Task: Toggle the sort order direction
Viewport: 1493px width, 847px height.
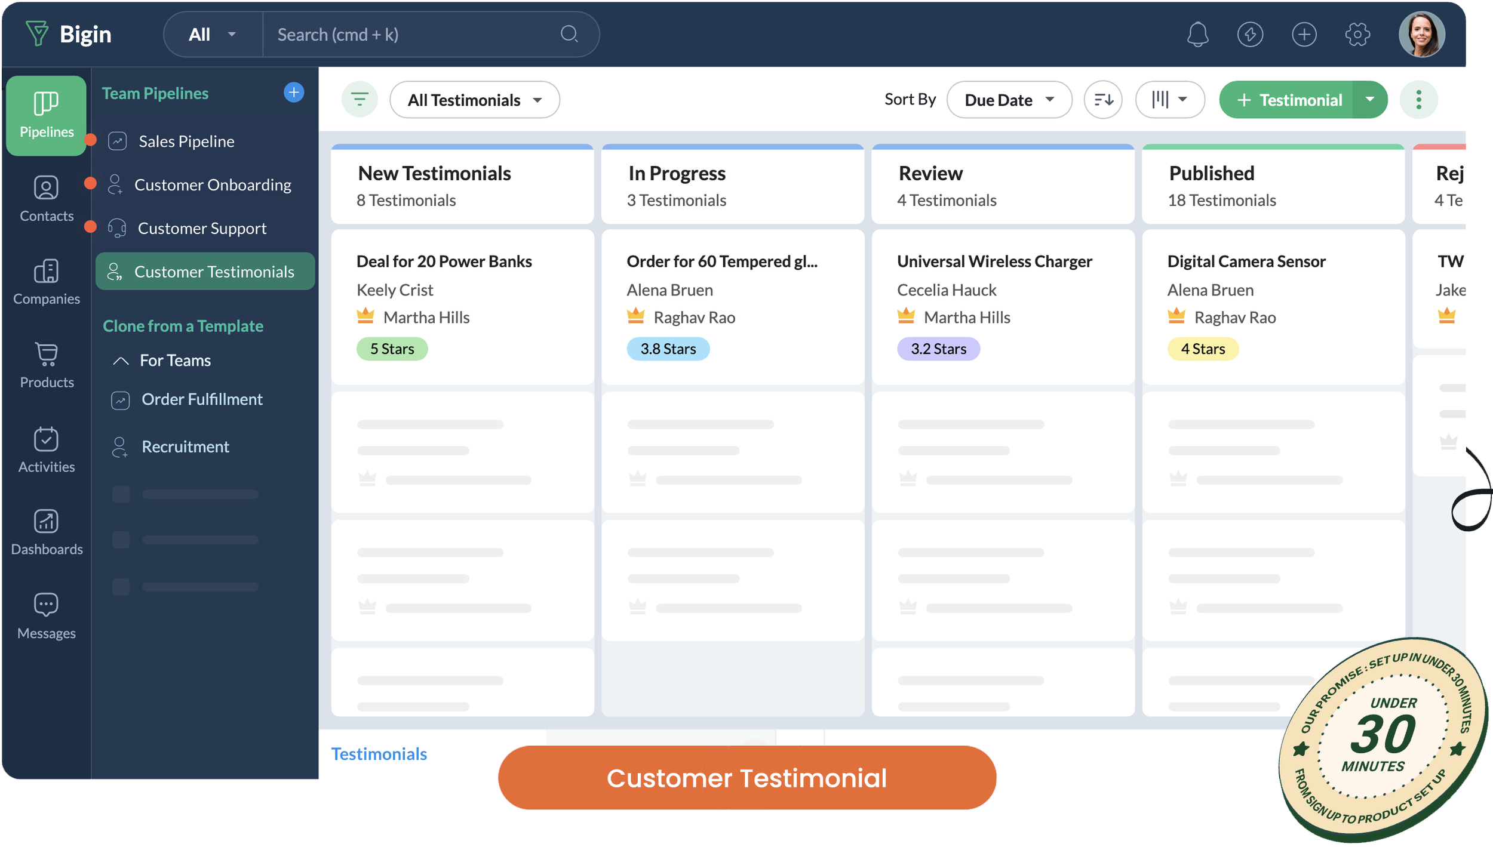Action: tap(1102, 100)
